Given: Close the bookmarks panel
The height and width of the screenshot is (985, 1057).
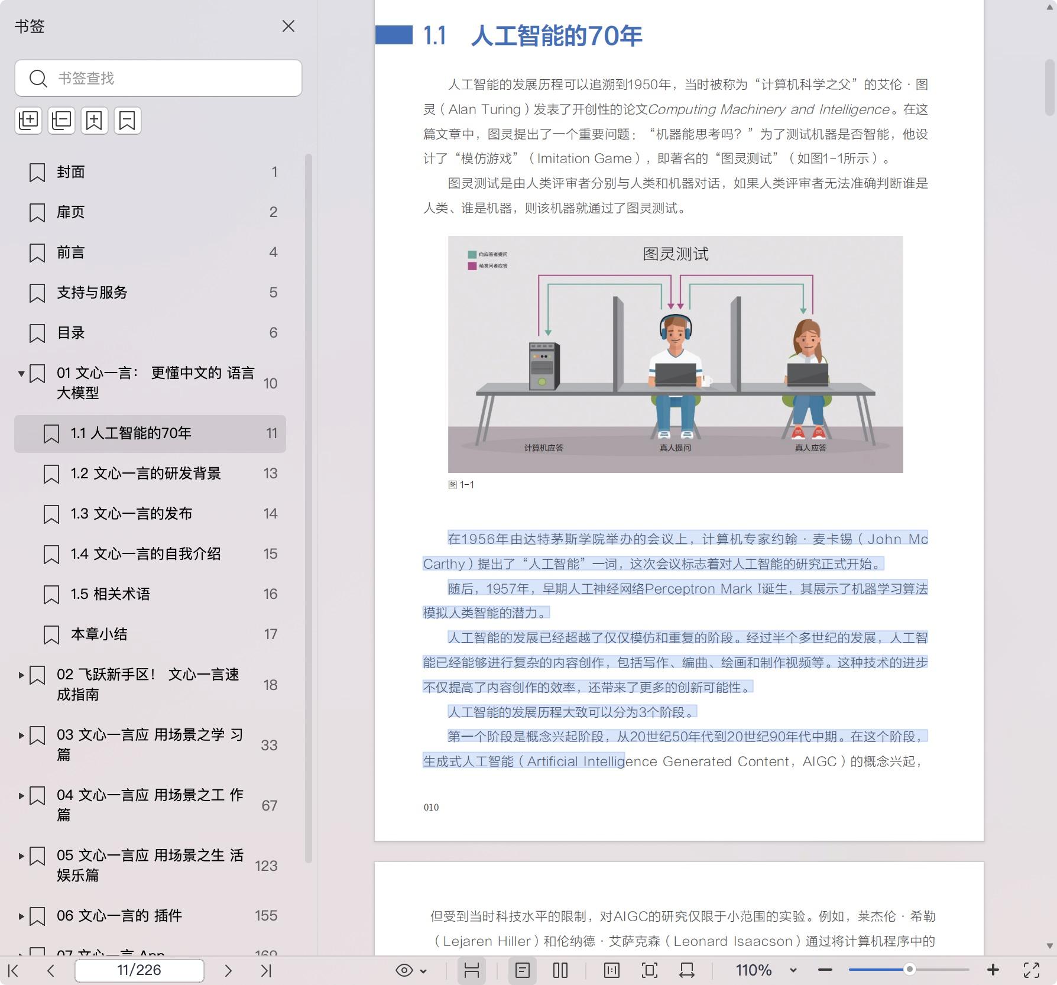Looking at the screenshot, I should point(288,26).
